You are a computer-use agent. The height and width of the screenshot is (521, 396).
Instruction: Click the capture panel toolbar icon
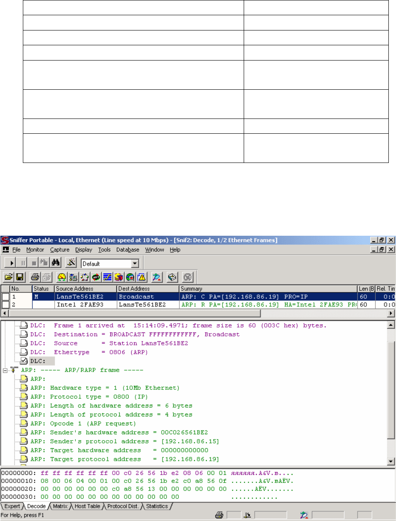(x=157, y=277)
